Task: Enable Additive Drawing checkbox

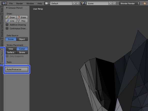Action: [7, 25]
